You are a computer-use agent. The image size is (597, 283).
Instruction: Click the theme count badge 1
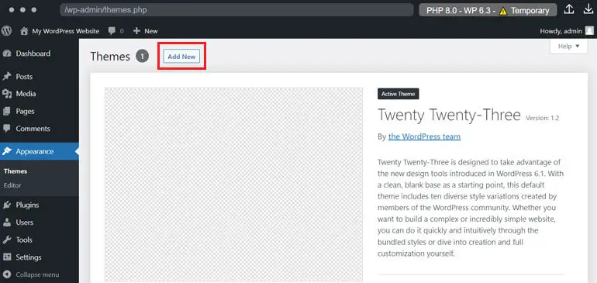click(x=143, y=57)
